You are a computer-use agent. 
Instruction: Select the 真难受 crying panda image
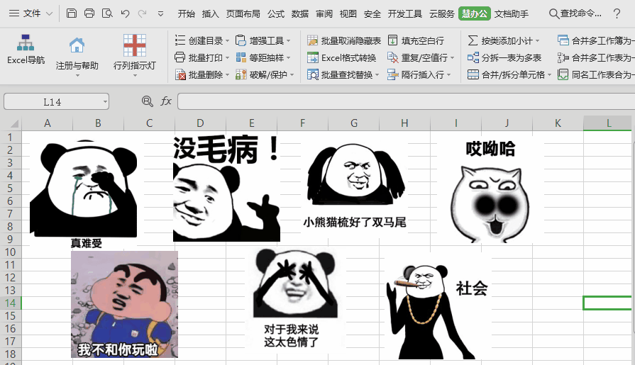coord(84,193)
